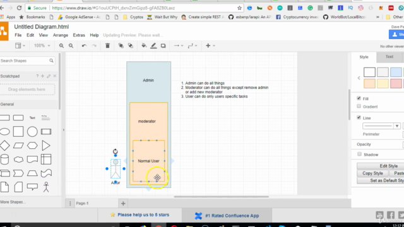Open the Line Color pencil tool
Image resolution: width=404 pixels, height=227 pixels.
click(153, 46)
